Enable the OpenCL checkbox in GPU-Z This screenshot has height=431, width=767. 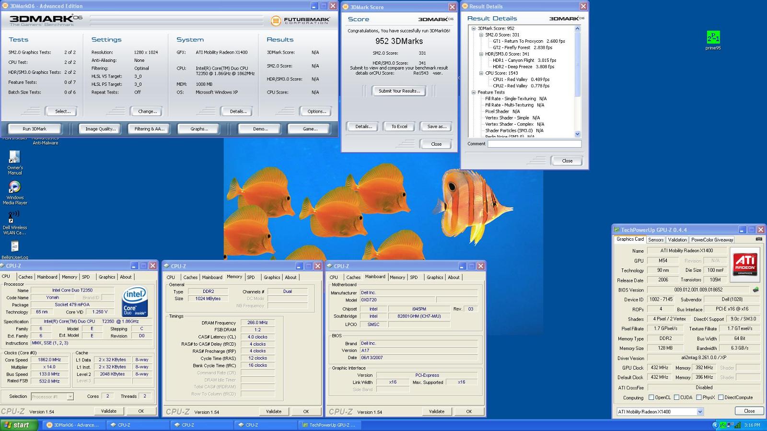[x=651, y=397]
